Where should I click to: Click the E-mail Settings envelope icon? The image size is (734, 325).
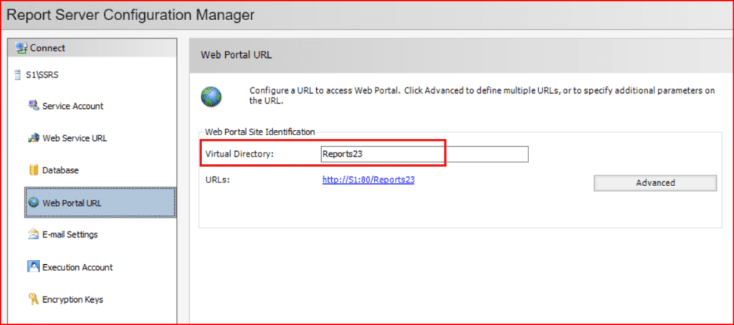33,235
